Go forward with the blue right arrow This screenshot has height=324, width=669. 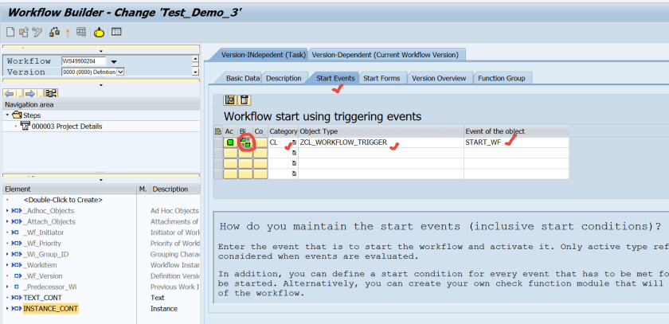click(x=30, y=93)
